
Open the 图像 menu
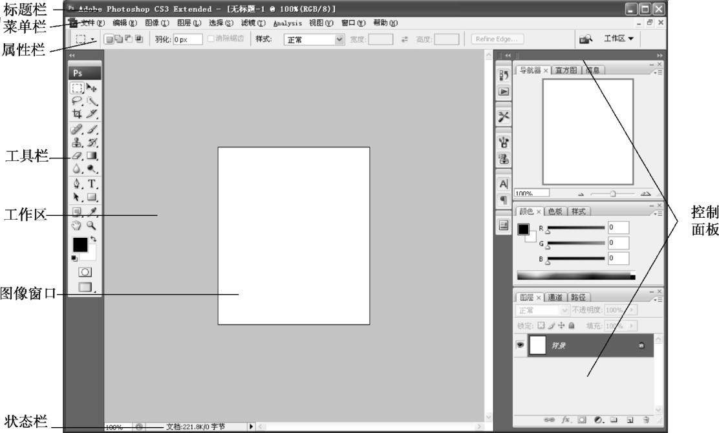(x=157, y=23)
